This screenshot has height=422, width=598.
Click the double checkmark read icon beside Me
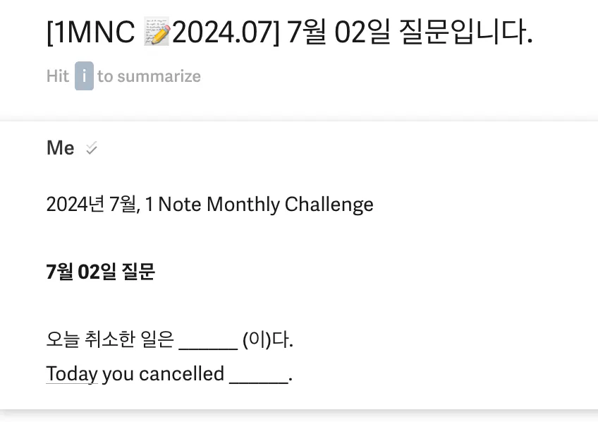tap(92, 148)
